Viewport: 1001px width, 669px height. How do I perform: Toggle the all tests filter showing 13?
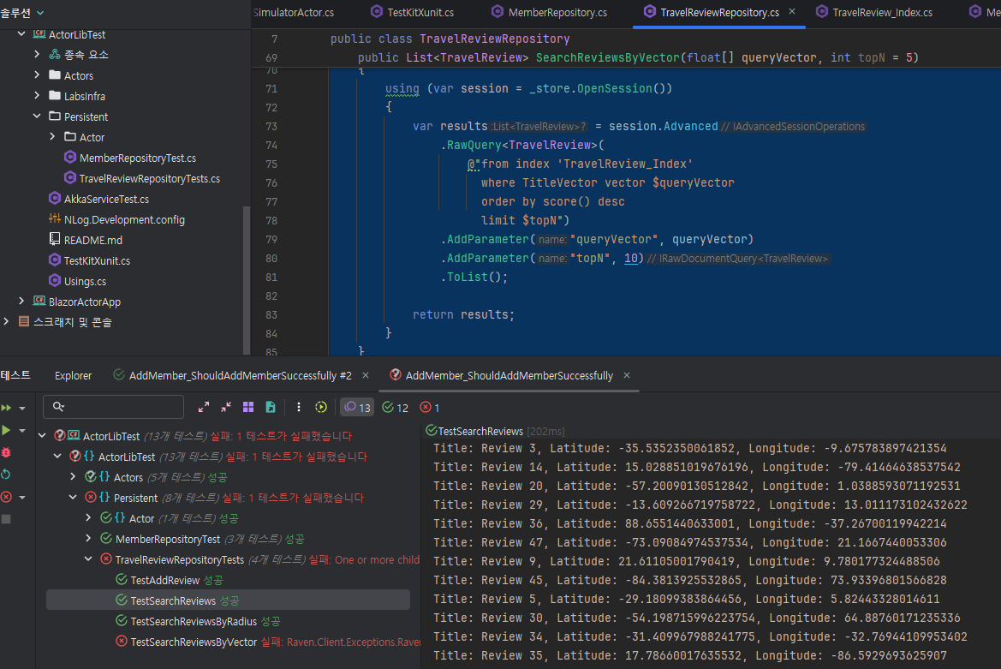(x=358, y=408)
